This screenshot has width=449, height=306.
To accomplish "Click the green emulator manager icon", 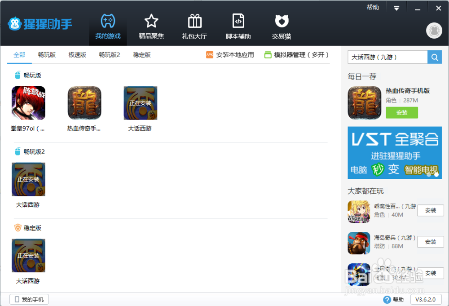I will coord(268,55).
